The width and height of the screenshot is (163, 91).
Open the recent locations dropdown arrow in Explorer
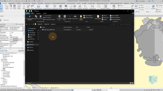click(32, 24)
